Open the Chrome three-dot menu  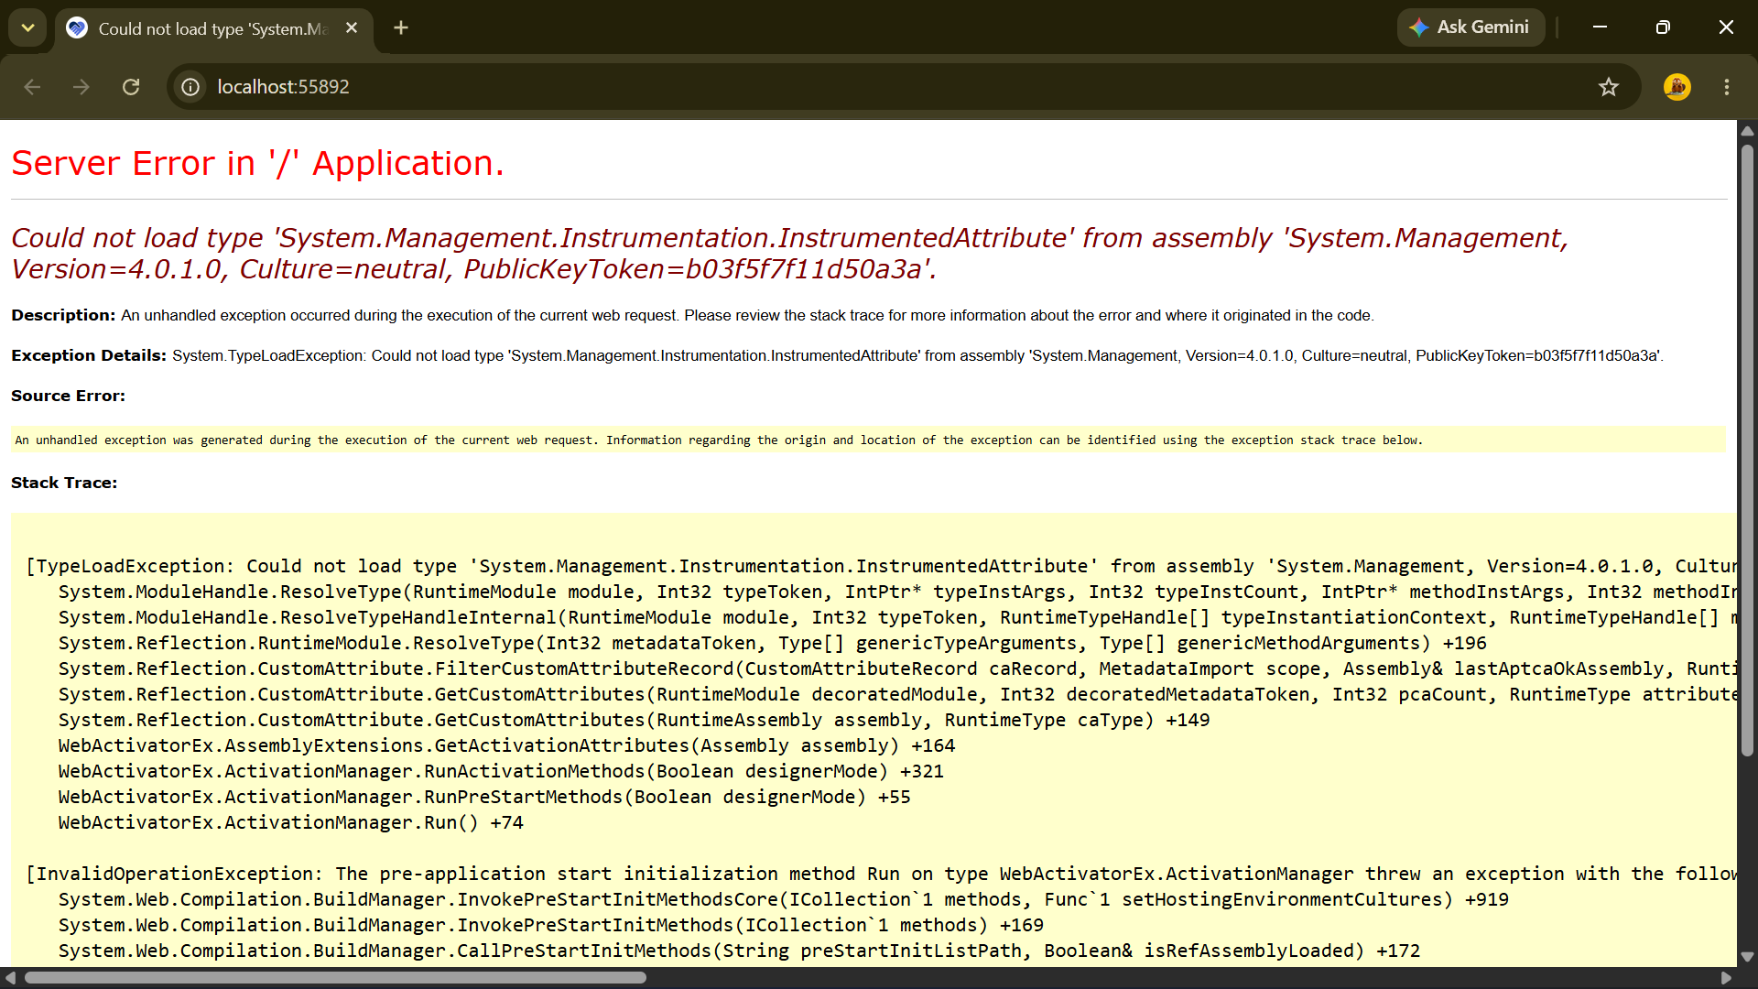1727,87
